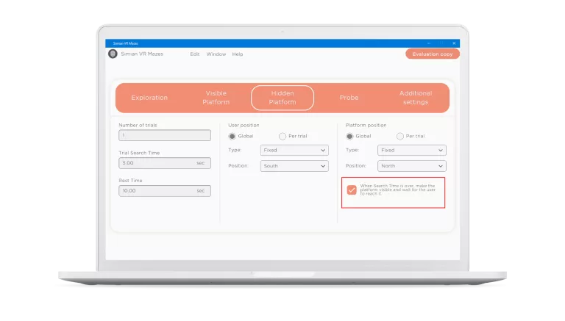Switch to the Exploration tab
The image size is (565, 321).
[x=149, y=98]
